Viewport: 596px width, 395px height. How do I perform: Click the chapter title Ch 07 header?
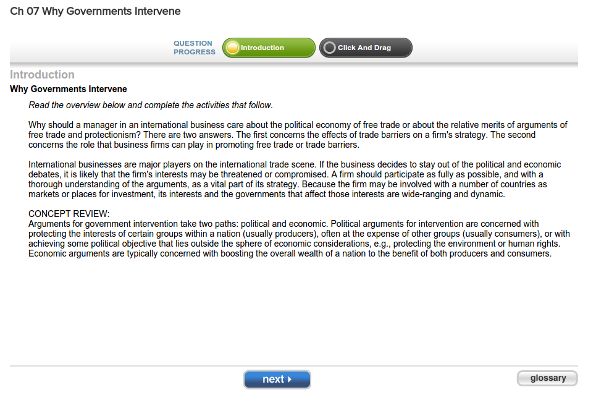coord(96,11)
